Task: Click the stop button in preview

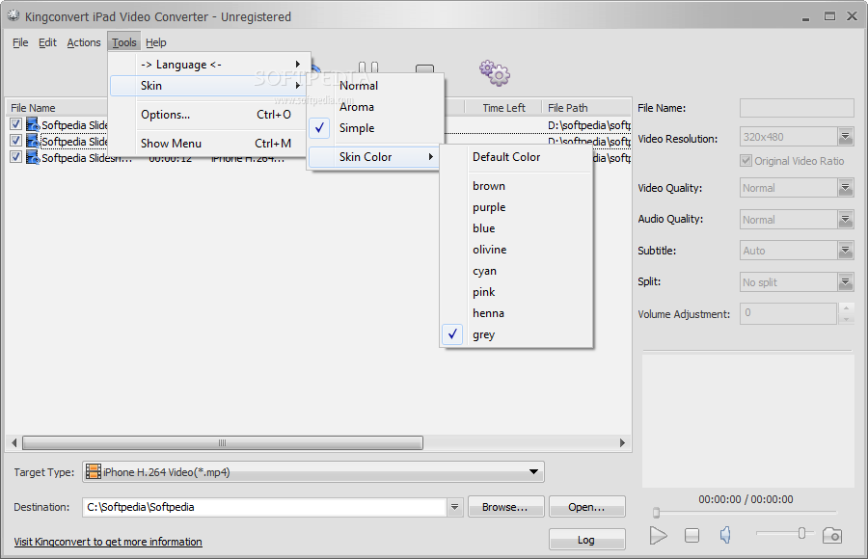Action: (692, 535)
